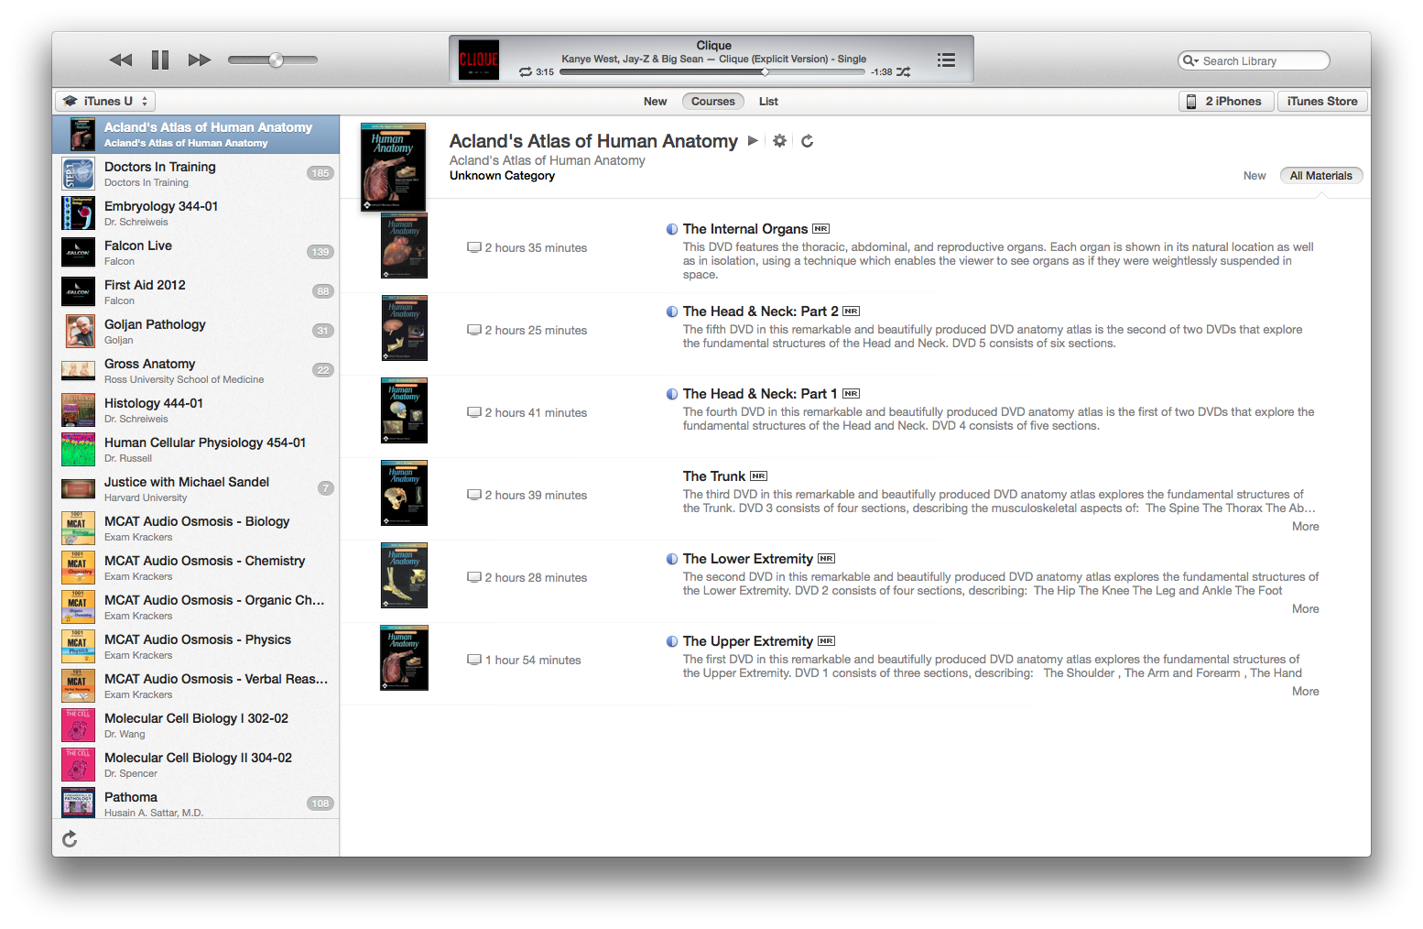The height and width of the screenshot is (929, 1423).
Task: Select Molecular Cell Biology I 302-02
Action: (196, 725)
